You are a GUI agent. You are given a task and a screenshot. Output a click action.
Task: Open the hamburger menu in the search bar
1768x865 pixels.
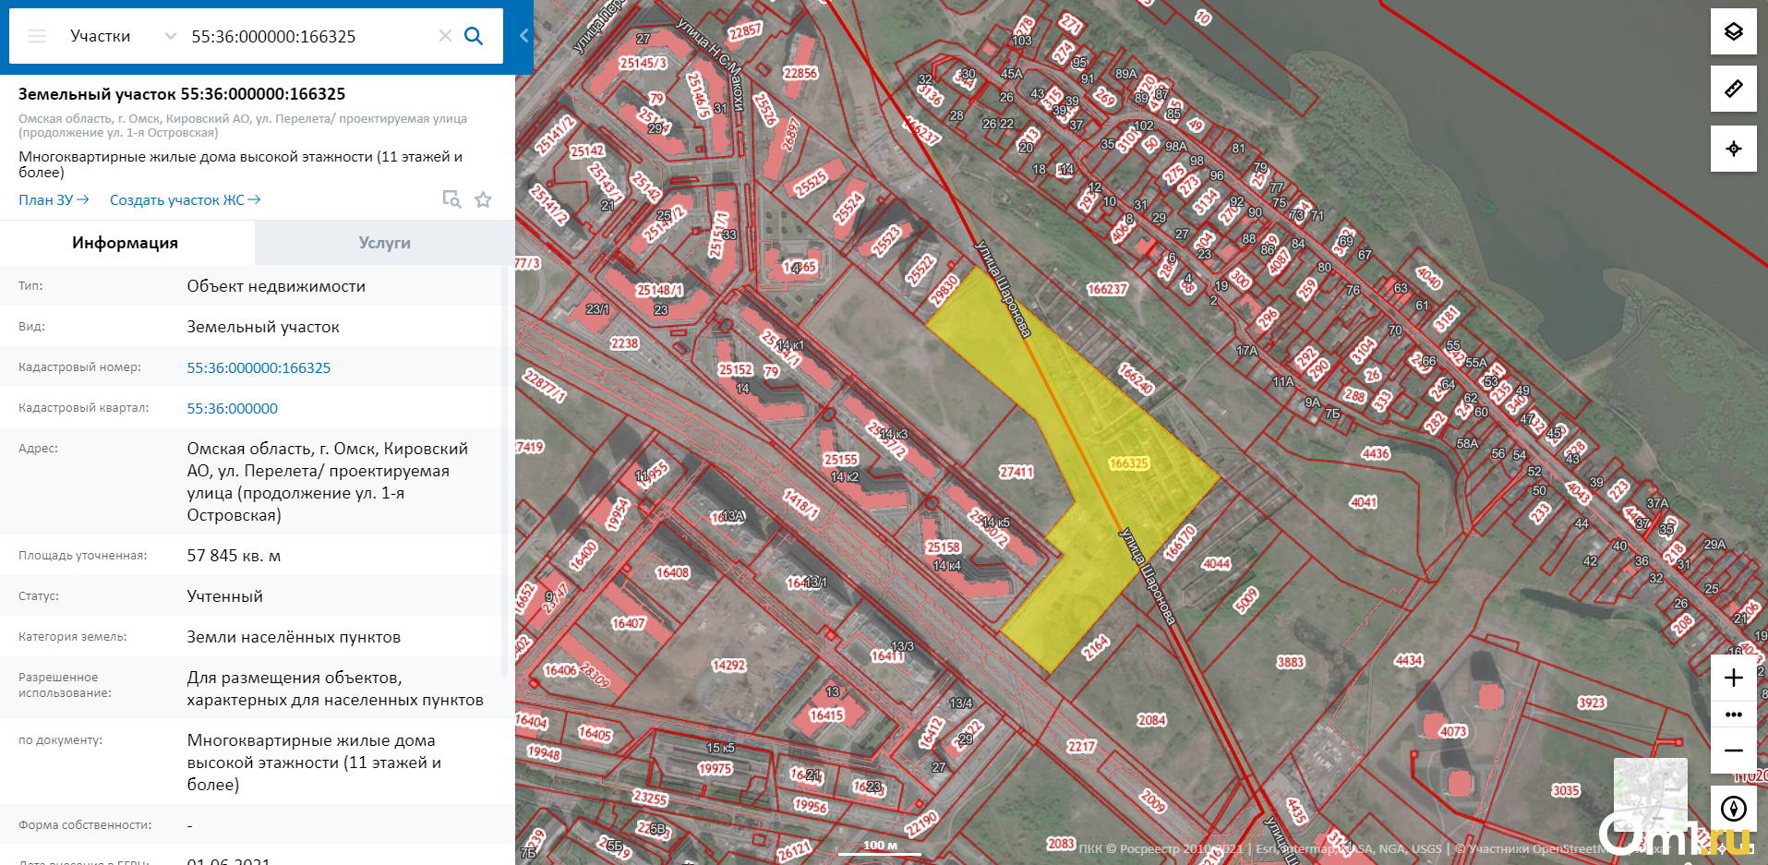click(37, 36)
